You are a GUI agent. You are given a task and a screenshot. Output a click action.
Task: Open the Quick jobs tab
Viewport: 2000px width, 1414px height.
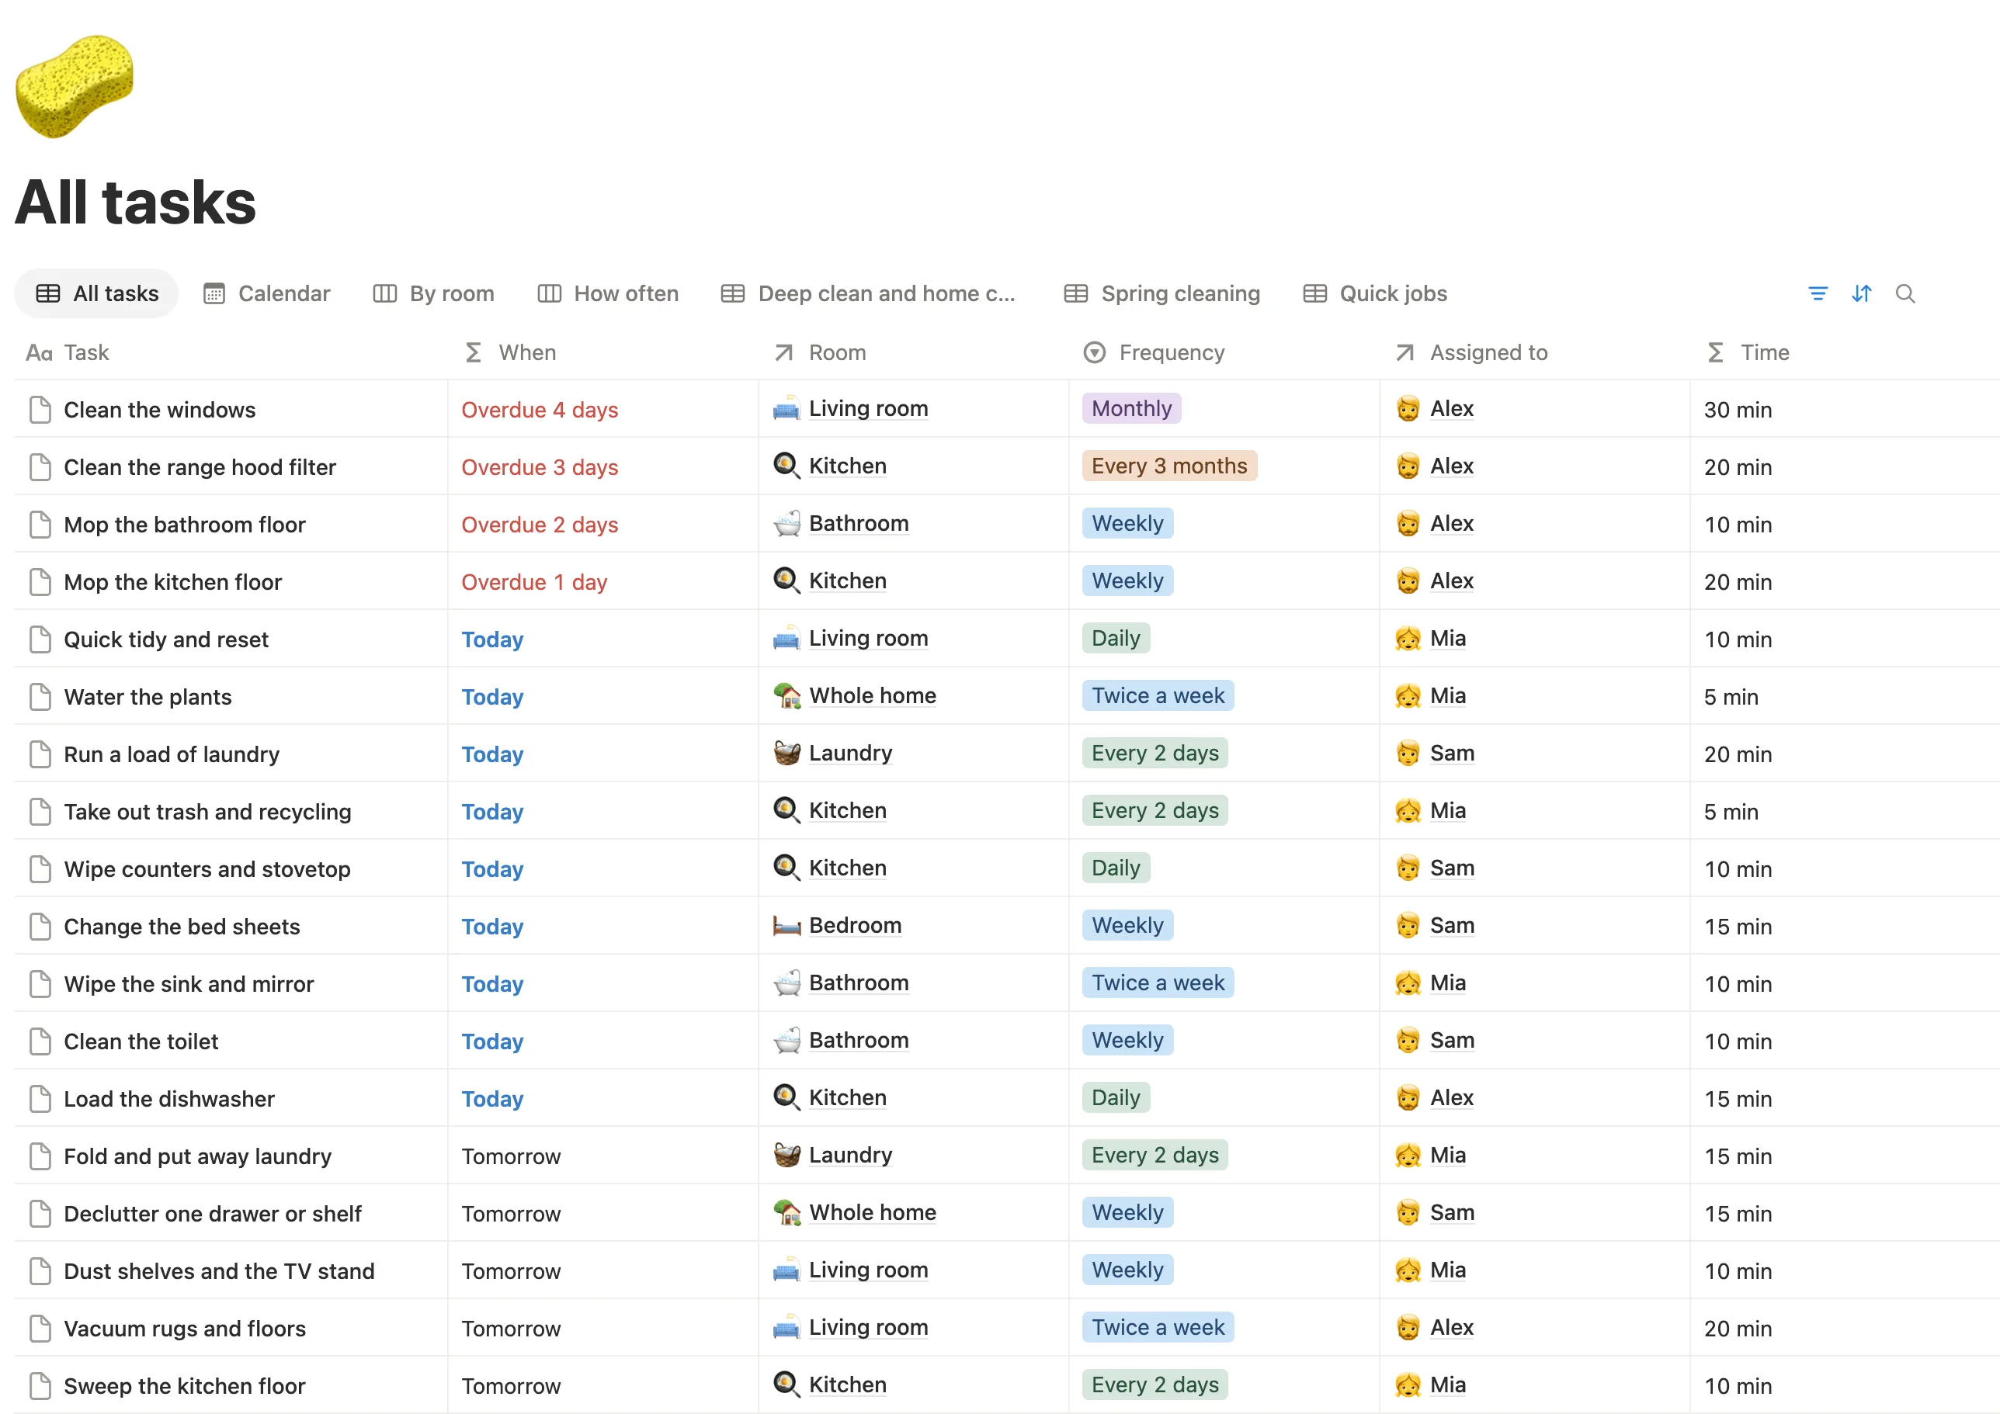[1374, 293]
